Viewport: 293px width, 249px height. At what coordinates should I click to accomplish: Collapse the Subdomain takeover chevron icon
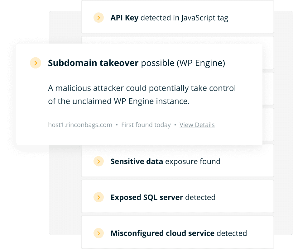pos(36,63)
